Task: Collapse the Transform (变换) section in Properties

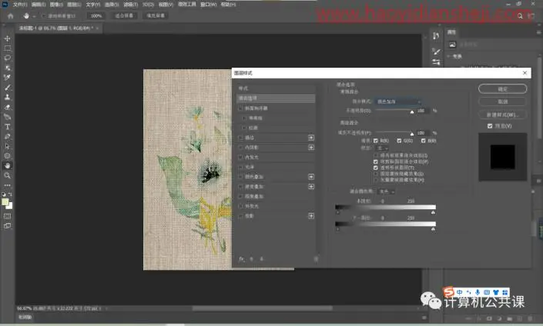Action: click(450, 56)
